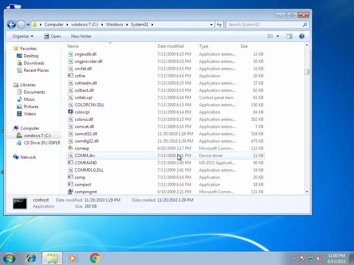The height and width of the screenshot is (265, 354).
Task: Click the Refresh button beside address bar
Action: point(219,24)
